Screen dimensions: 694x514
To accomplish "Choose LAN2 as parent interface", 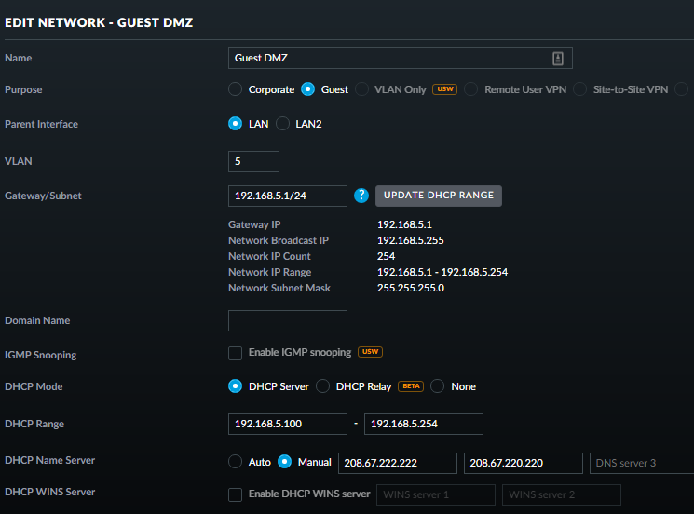I will [283, 124].
